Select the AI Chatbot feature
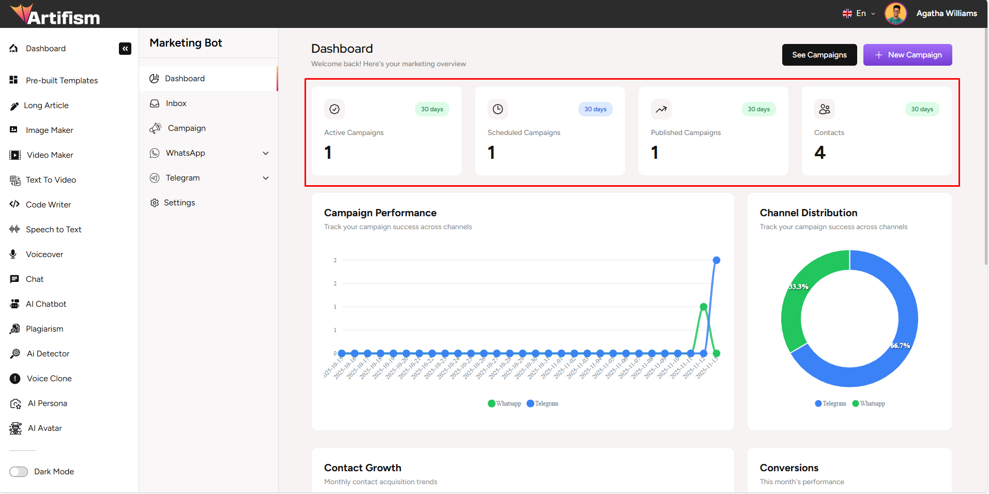Screen dimensions: 989x494 coord(45,304)
